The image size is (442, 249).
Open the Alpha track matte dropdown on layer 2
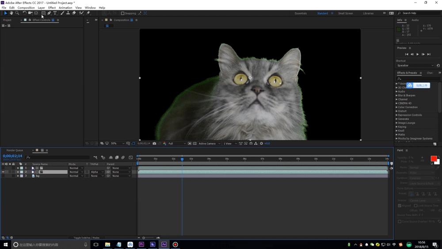tap(97, 172)
